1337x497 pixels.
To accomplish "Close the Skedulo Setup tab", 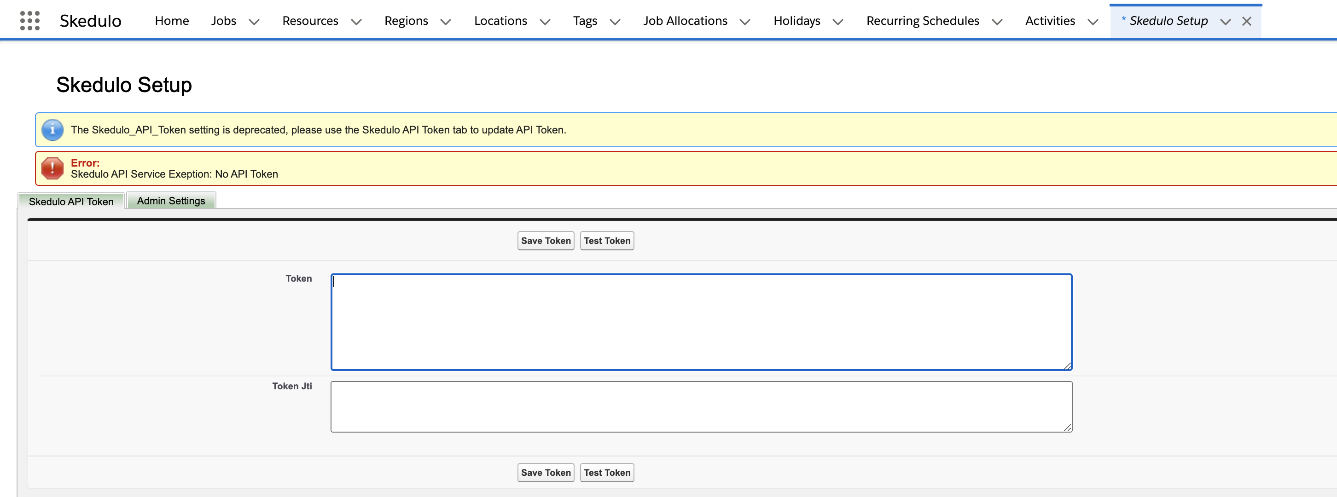I will tap(1246, 21).
